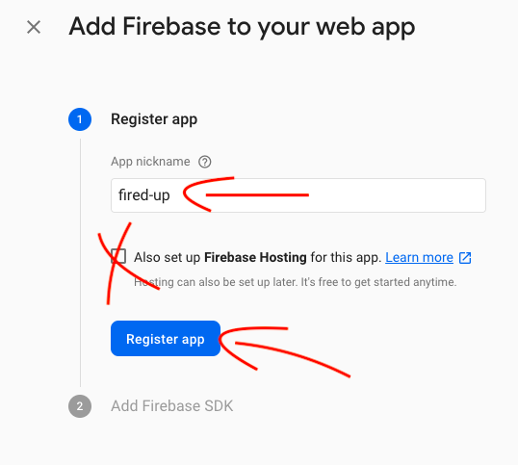
Task: Click empty right side of nickname field
Action: pyautogui.click(x=397, y=195)
